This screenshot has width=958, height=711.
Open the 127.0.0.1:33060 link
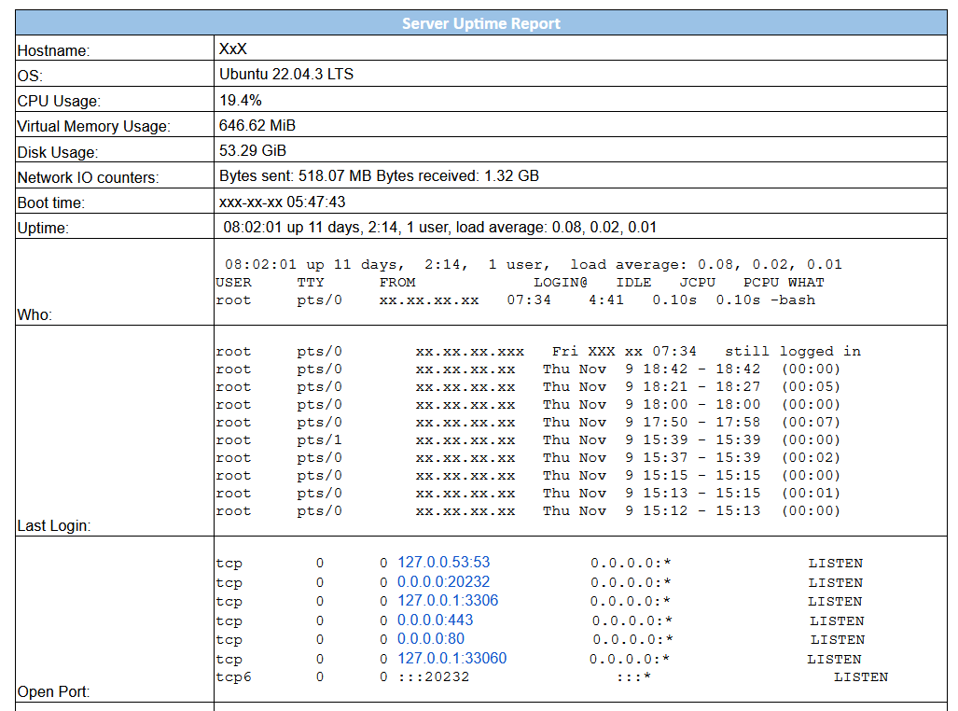(452, 659)
